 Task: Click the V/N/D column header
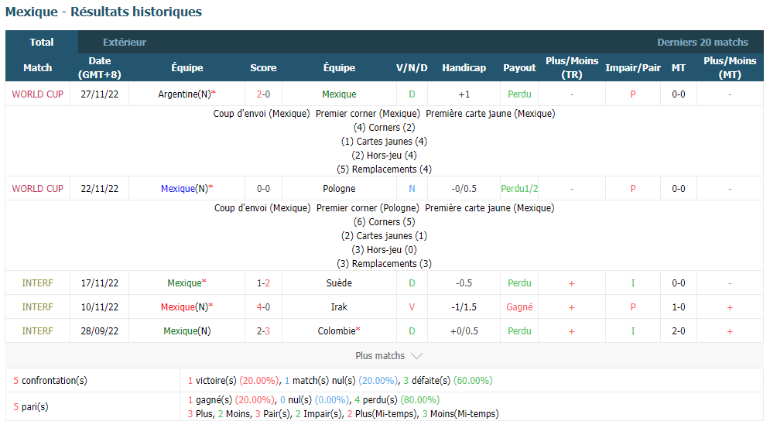click(412, 68)
